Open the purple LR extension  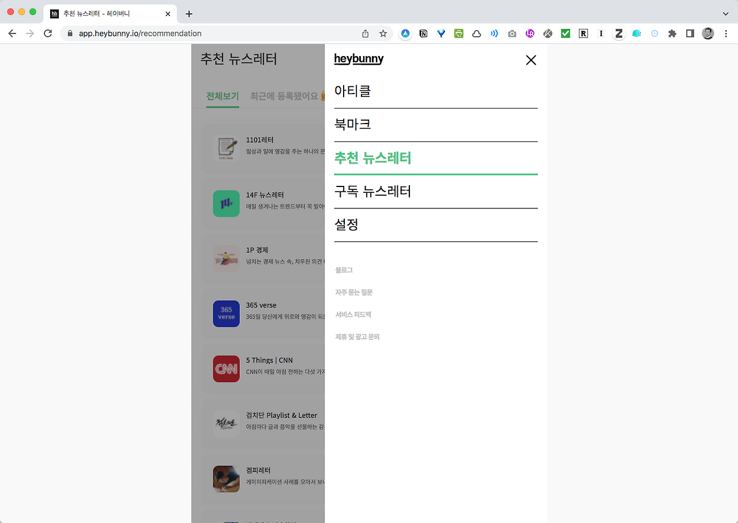(530, 33)
